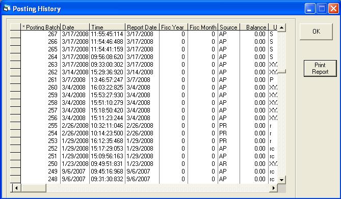This screenshot has width=341, height=199.
Task: Click the posting batch 261 cell
Action: coord(41,80)
